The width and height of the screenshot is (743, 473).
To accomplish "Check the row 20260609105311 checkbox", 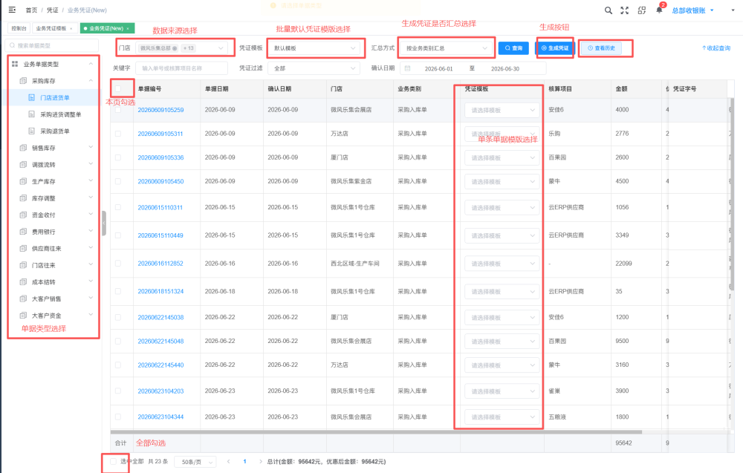I will [x=118, y=134].
